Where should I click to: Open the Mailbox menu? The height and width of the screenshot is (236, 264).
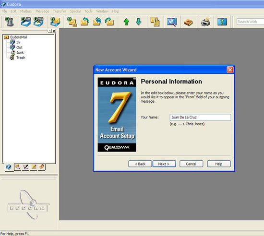click(x=26, y=11)
